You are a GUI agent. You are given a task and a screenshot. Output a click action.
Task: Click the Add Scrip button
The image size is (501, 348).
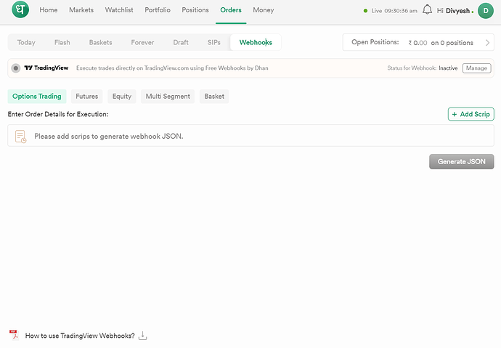471,114
